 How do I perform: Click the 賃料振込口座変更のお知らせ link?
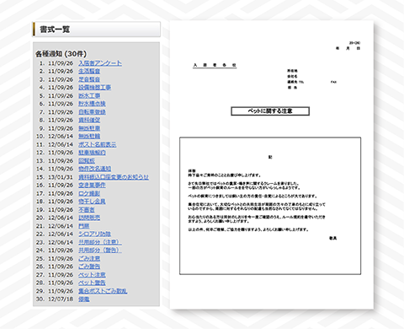pos(114,177)
